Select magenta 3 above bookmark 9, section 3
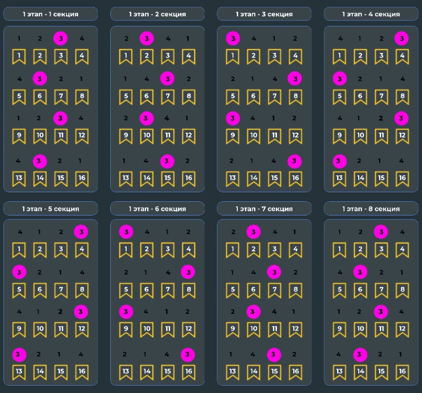Image resolution: width=422 pixels, height=393 pixels. (233, 118)
